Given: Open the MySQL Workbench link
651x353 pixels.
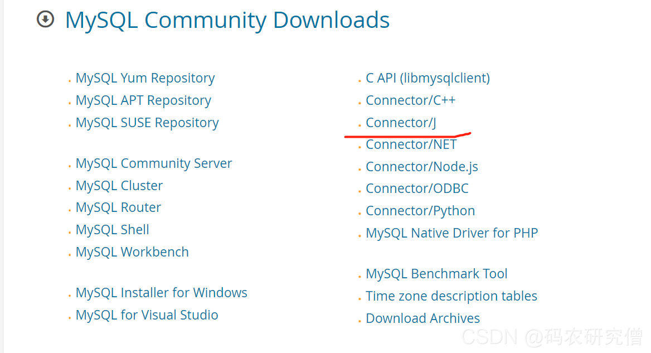Looking at the screenshot, I should tap(132, 252).
